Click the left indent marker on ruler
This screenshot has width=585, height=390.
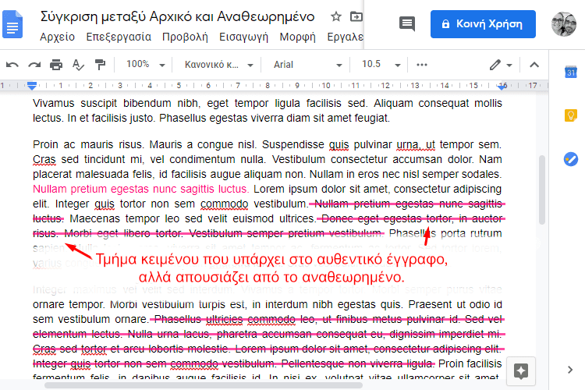pyautogui.click(x=32, y=87)
